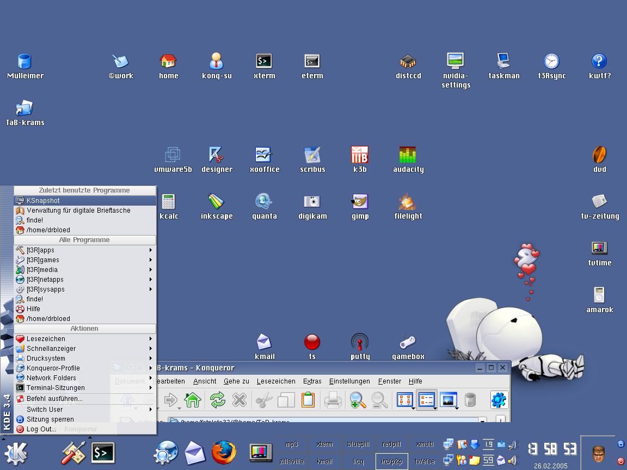Open the gimp desktop icon
The image size is (627, 470).
pyautogui.click(x=360, y=202)
